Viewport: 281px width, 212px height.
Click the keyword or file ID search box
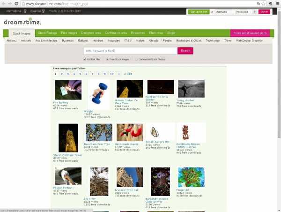(131, 51)
